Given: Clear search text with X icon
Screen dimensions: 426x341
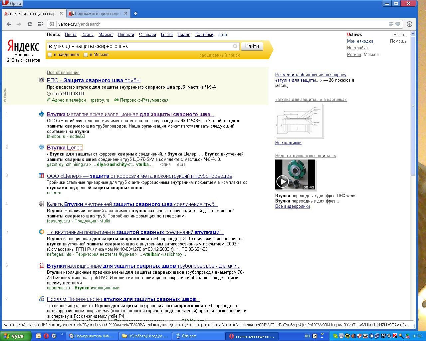Looking at the screenshot, I should tap(235, 46).
